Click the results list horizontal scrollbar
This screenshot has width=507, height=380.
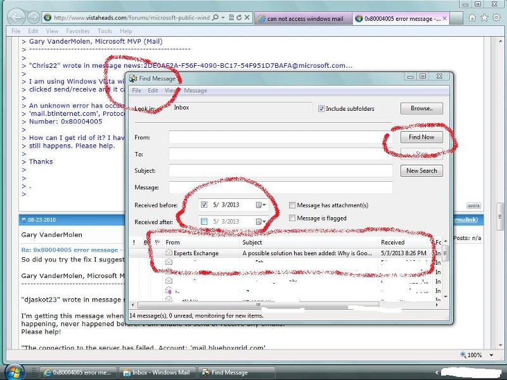coord(258,305)
